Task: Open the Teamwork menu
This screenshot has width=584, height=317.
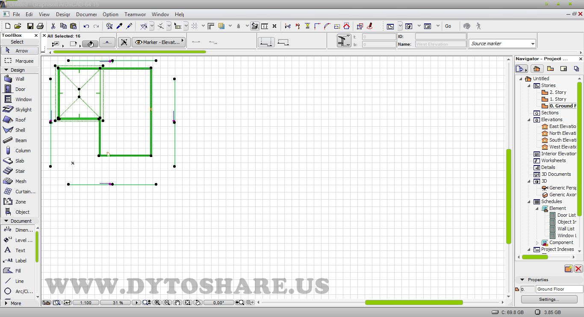Action: point(135,14)
